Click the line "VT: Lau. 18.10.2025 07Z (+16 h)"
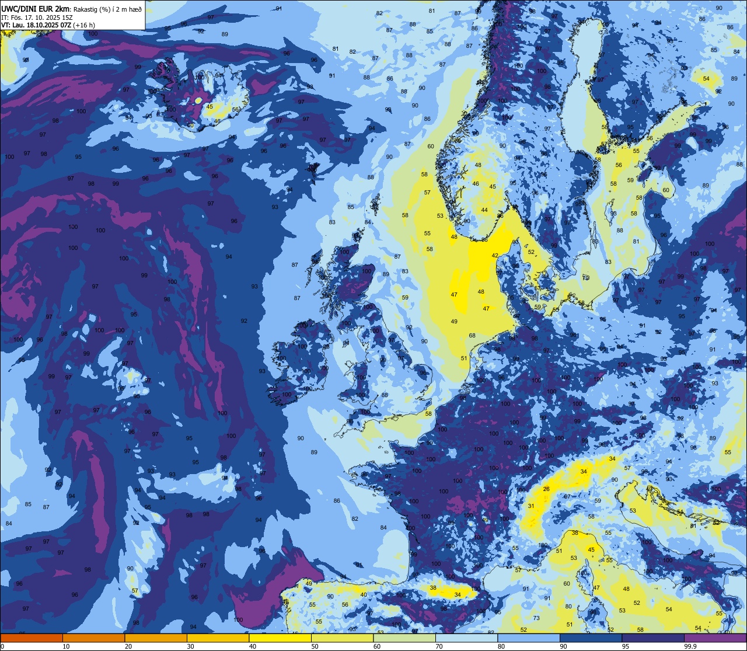Image resolution: width=747 pixels, height=651 pixels. point(48,25)
